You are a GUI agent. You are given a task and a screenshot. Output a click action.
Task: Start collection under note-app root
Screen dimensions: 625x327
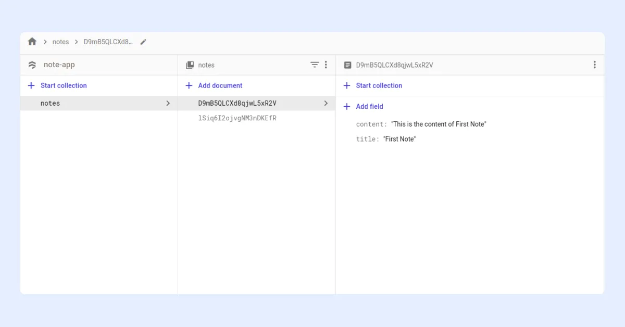63,85
